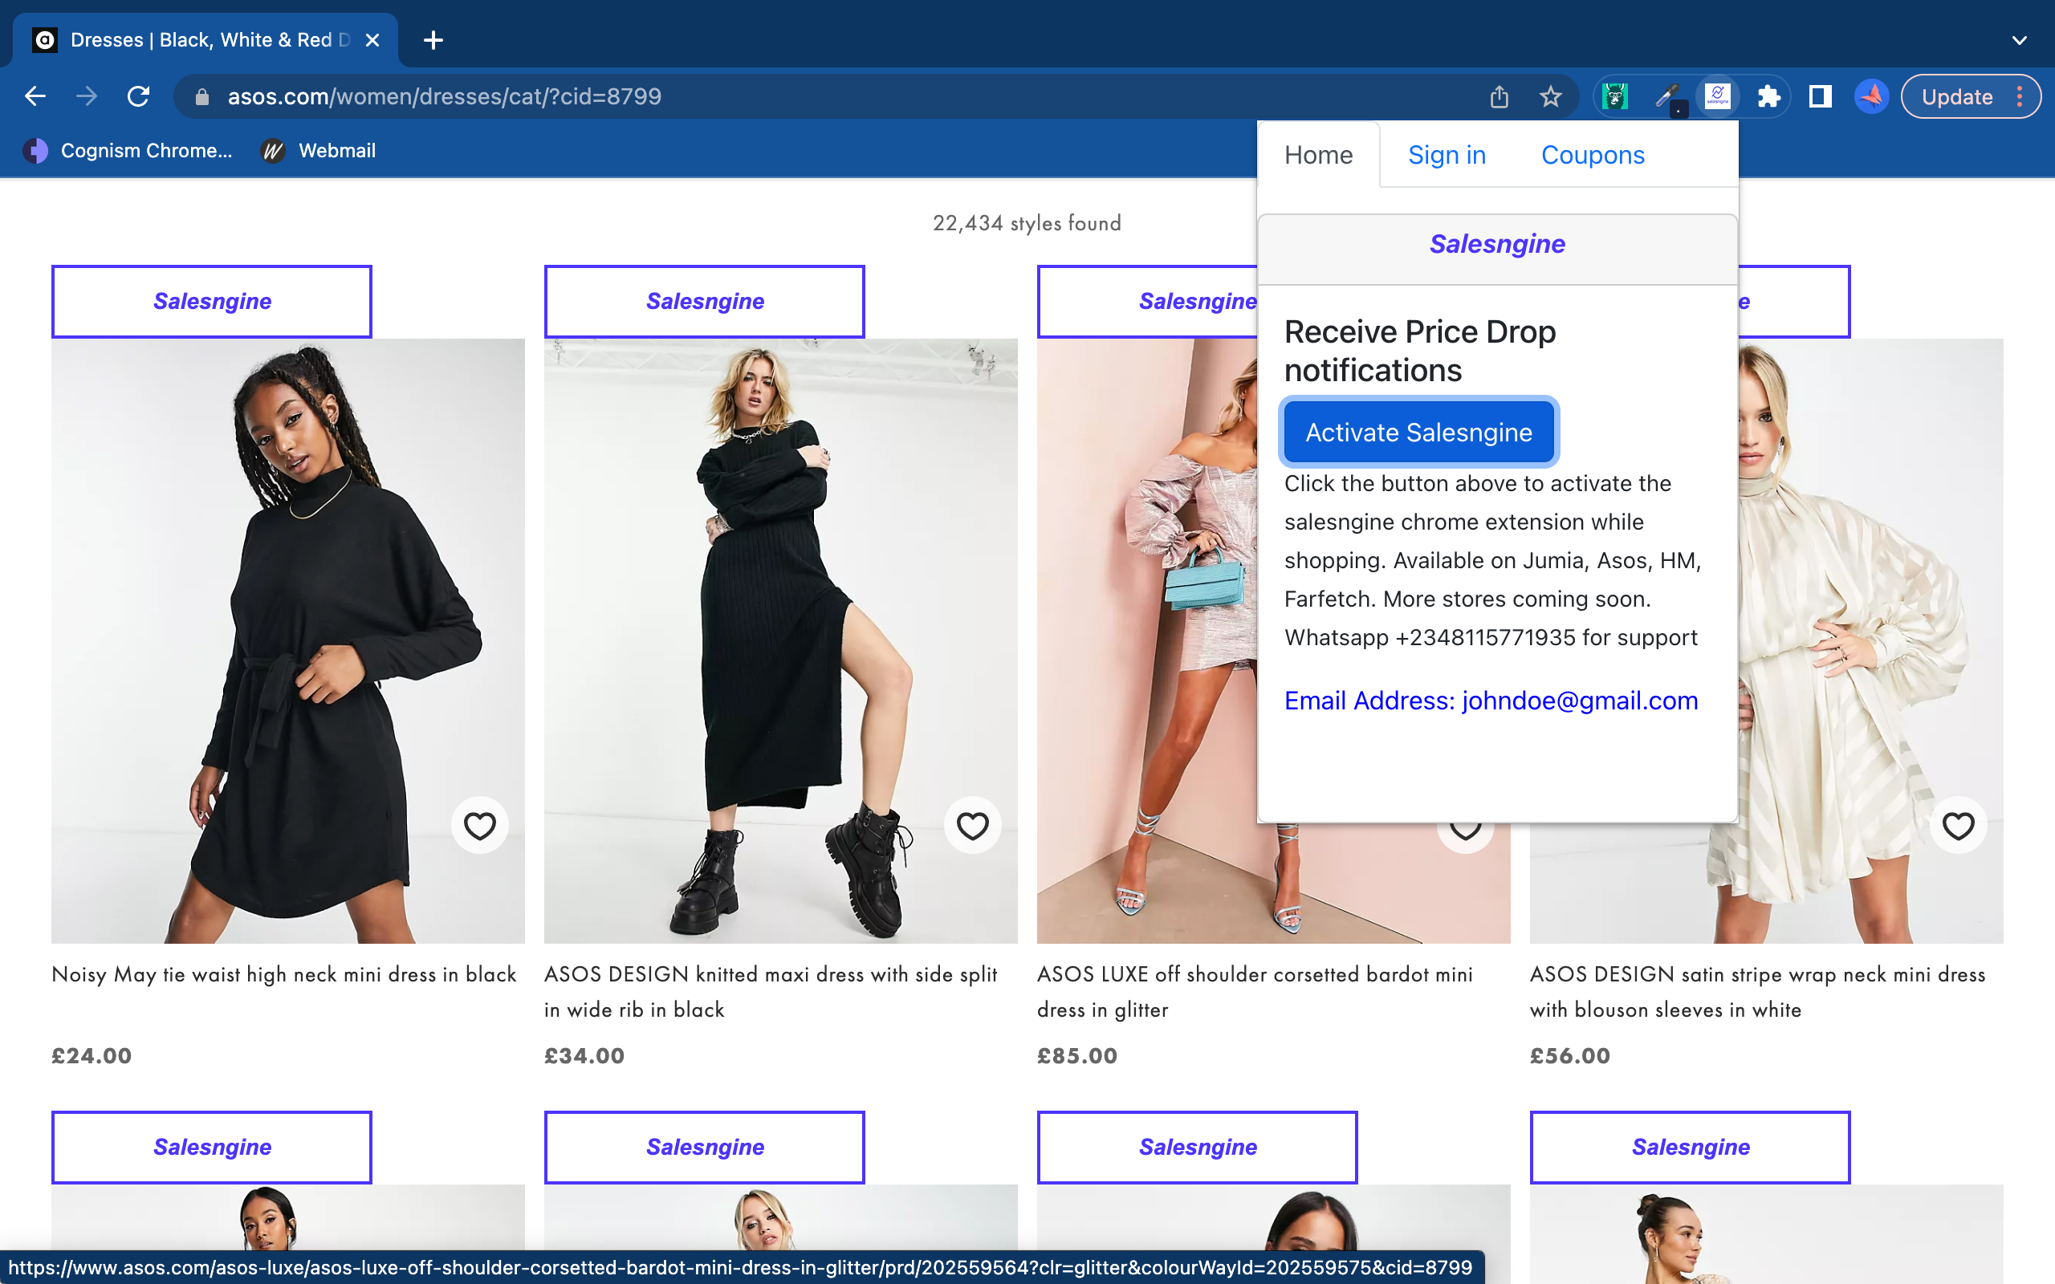Open knitted maxi dress product image
2055x1284 pixels.
780,641
